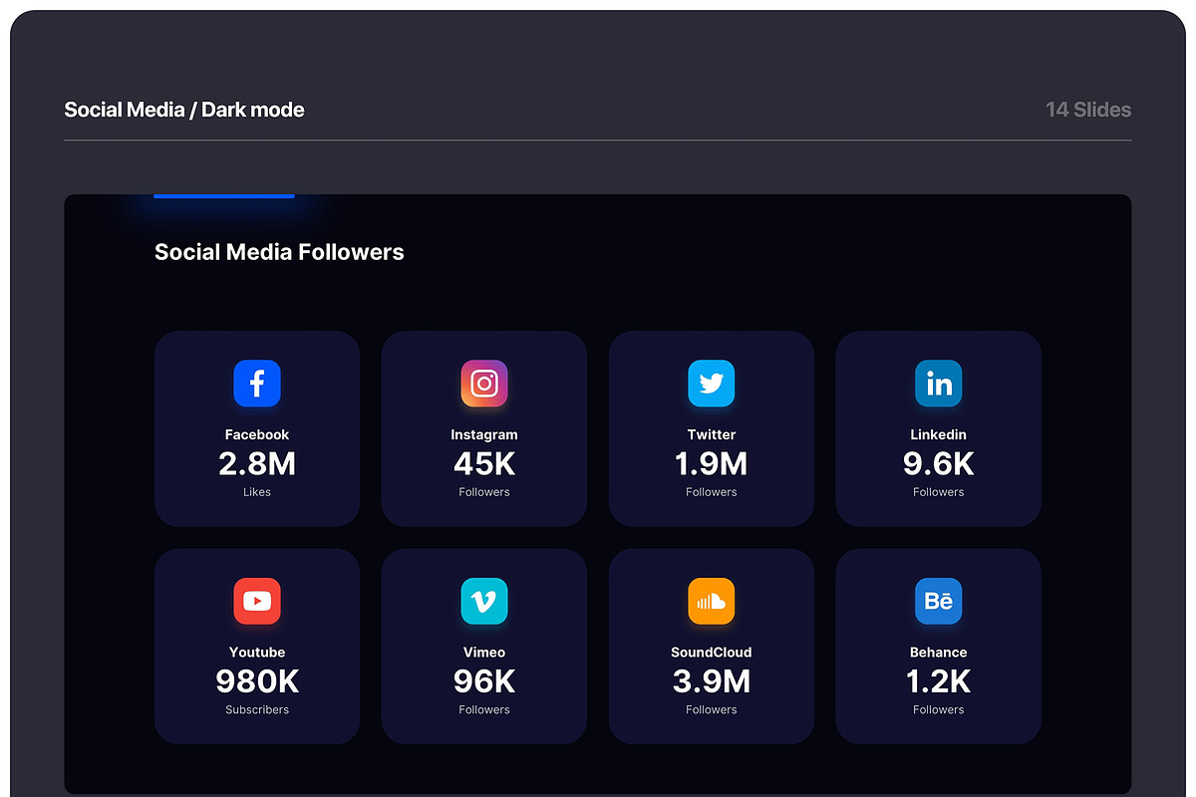Click the Facebook logo icon
The image size is (1196, 797).
[x=257, y=384]
